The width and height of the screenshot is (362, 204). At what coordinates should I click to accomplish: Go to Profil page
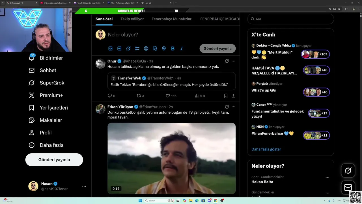[x=40, y=133]
